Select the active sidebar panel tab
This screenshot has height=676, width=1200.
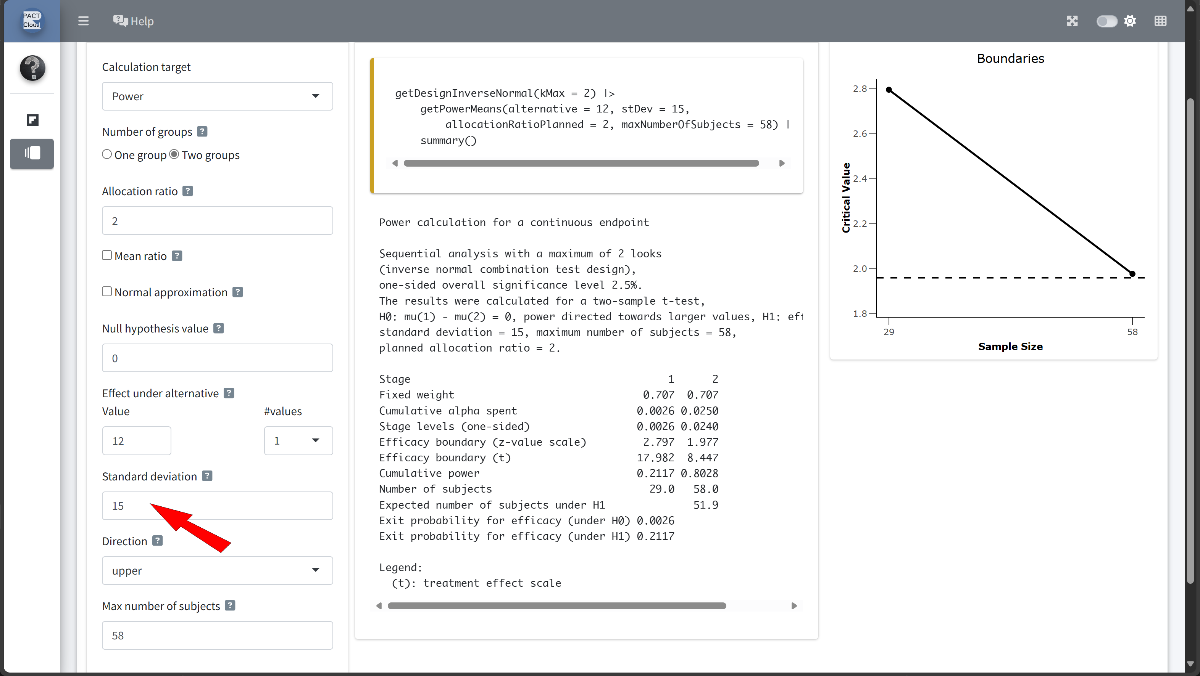[x=32, y=154]
